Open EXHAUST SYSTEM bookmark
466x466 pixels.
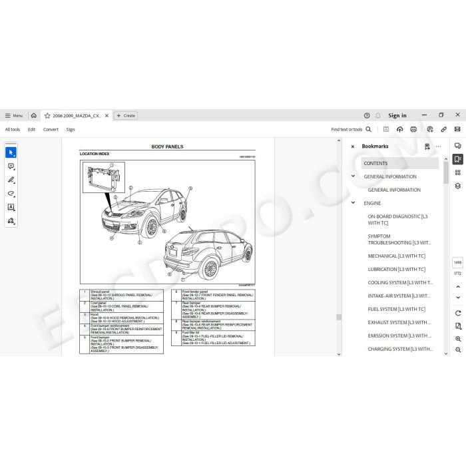tap(399, 322)
